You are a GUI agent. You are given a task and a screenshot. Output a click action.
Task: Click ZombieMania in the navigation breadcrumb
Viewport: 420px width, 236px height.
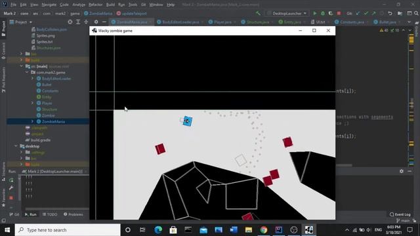(x=98, y=13)
